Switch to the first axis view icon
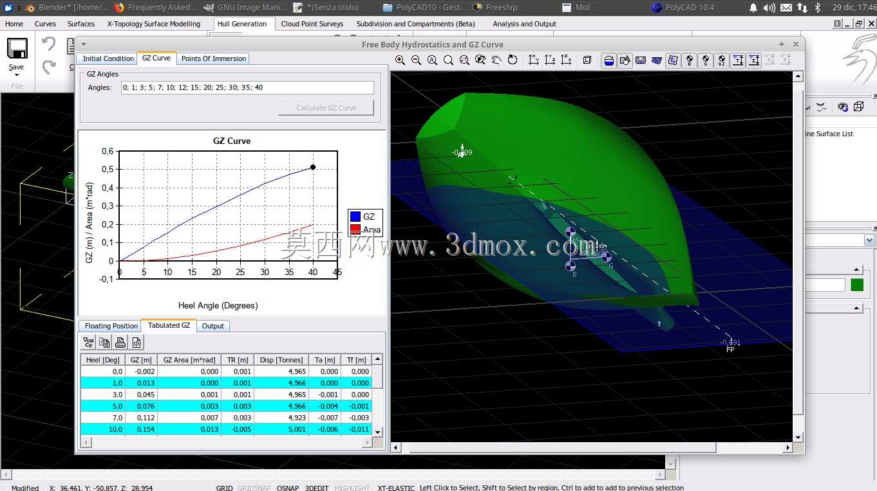The height and width of the screenshot is (491, 877). tap(534, 60)
